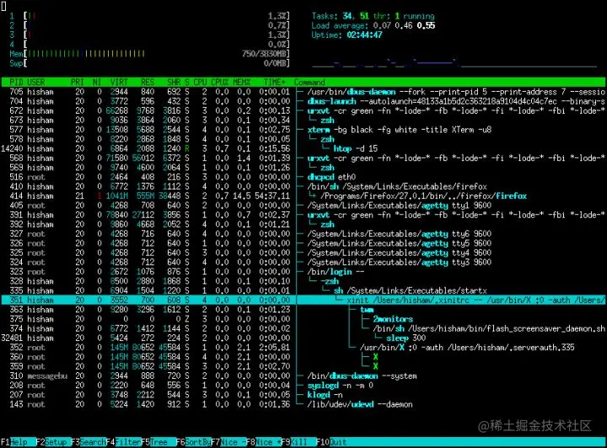
Task: Click the Command column header
Action: coord(309,82)
